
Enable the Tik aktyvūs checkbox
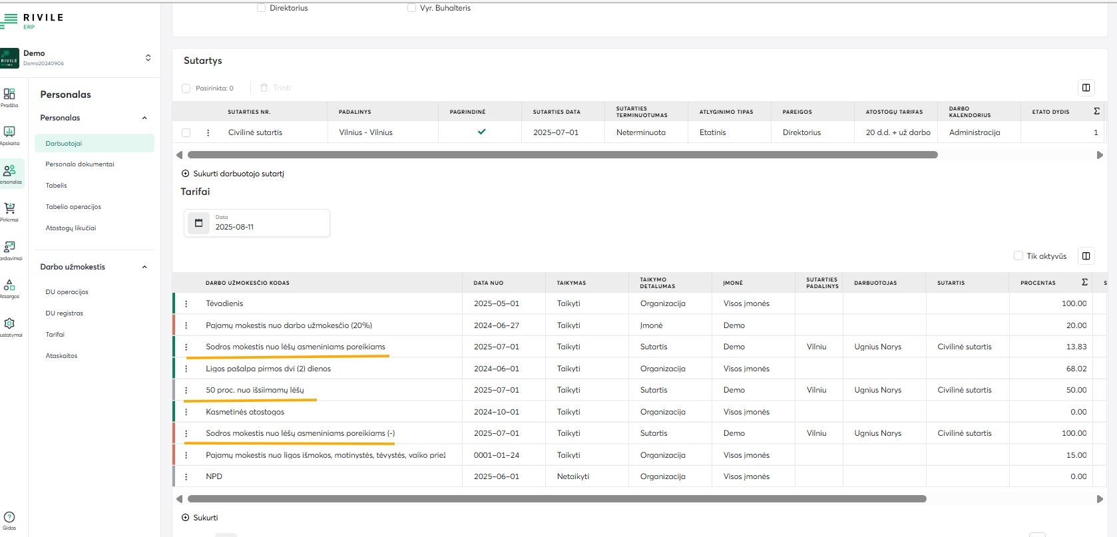pyautogui.click(x=1018, y=256)
